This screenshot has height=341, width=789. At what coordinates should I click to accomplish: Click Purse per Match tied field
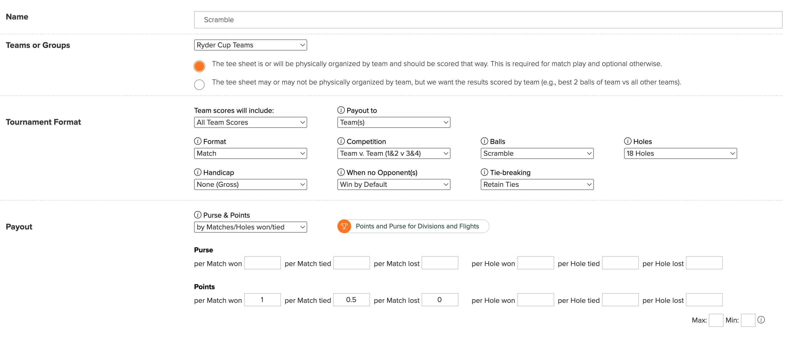pyautogui.click(x=352, y=263)
